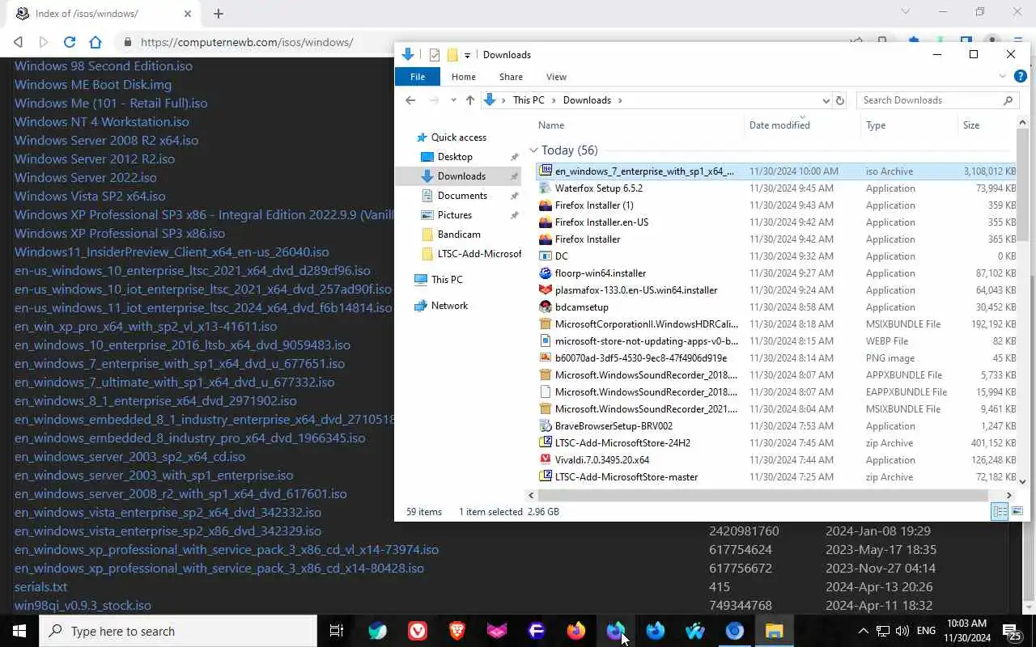This screenshot has height=647, width=1036.
Task: Select Network in the navigation pane
Action: (x=449, y=306)
